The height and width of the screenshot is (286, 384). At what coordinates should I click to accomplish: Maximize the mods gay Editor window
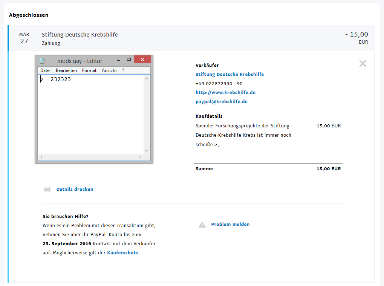[x=129, y=59]
